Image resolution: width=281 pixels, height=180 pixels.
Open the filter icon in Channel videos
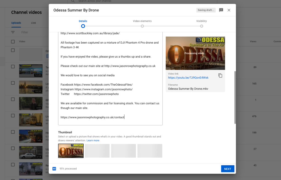[x=13, y=32]
